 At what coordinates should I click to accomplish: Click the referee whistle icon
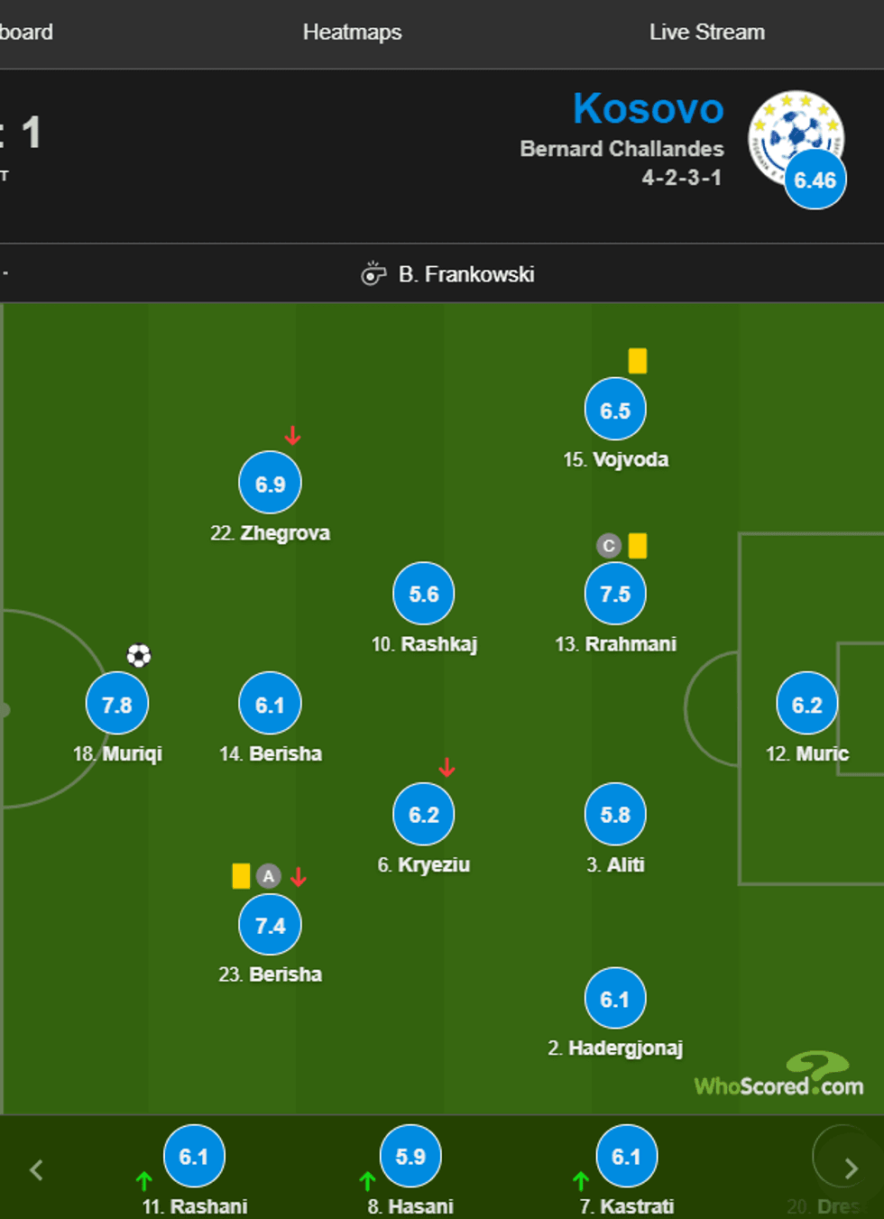373,273
